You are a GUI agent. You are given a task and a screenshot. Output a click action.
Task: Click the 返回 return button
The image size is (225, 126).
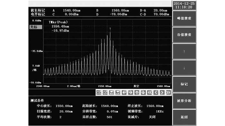pos(184,117)
